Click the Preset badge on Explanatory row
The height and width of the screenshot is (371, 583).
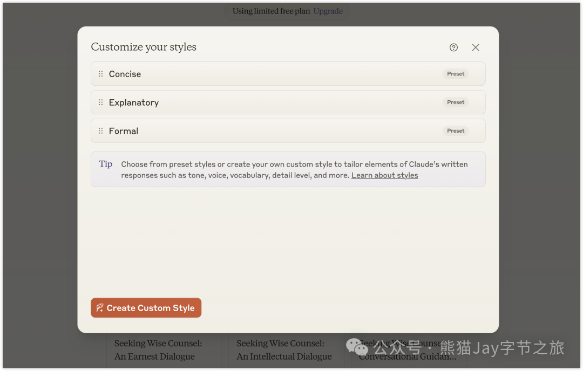[456, 102]
